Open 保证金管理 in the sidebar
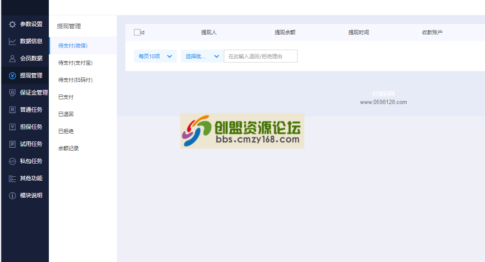This screenshot has width=485, height=262. [x=25, y=92]
